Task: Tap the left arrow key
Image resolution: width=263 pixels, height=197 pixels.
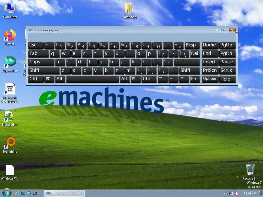Action: click(x=163, y=80)
